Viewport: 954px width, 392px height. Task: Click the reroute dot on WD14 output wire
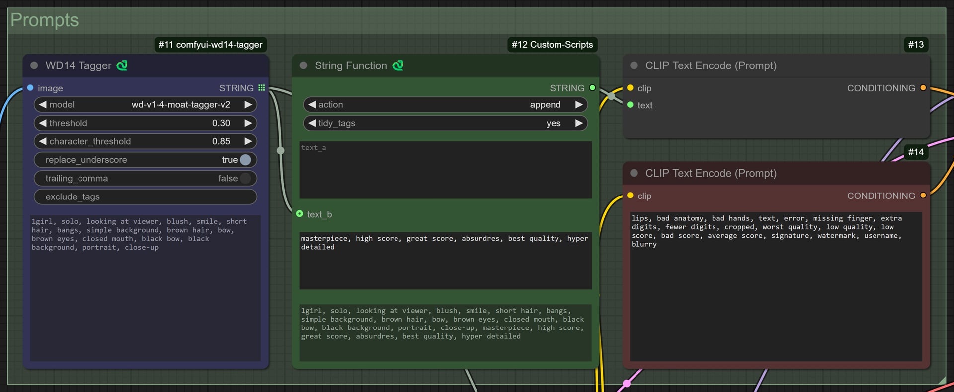tap(281, 150)
